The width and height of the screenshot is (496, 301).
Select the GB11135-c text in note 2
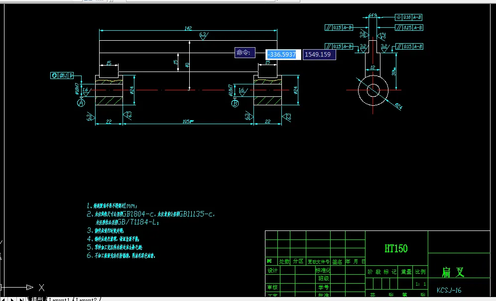197,214
